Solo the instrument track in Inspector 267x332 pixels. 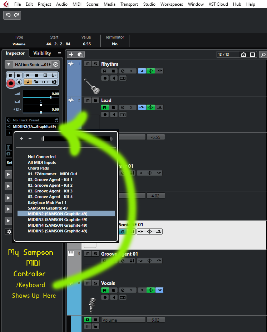[18, 75]
